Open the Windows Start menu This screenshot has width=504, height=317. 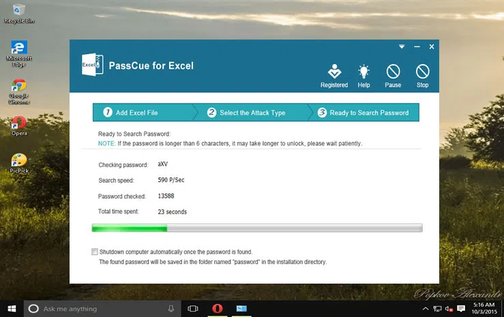(12, 309)
